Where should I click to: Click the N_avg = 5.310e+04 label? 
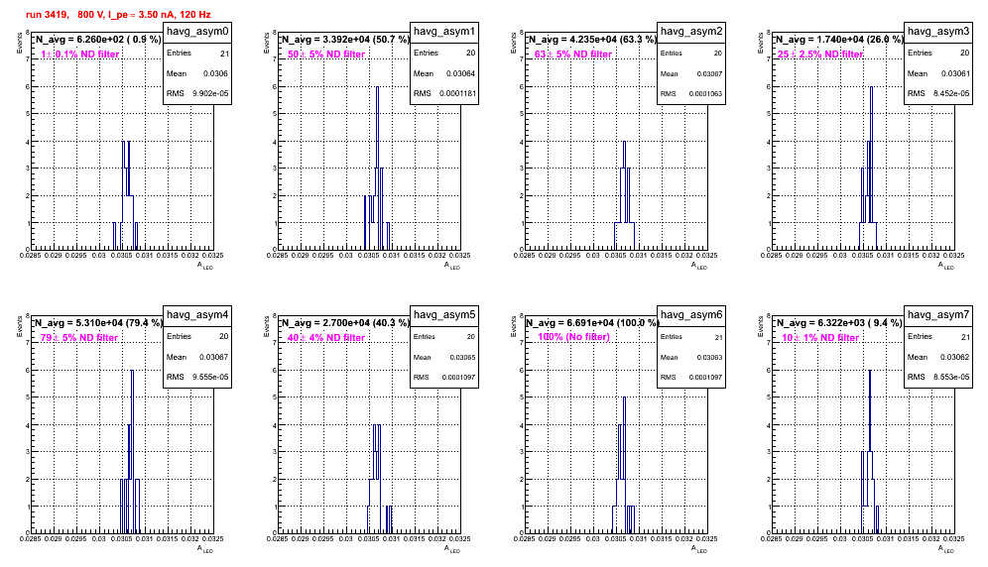[98, 322]
